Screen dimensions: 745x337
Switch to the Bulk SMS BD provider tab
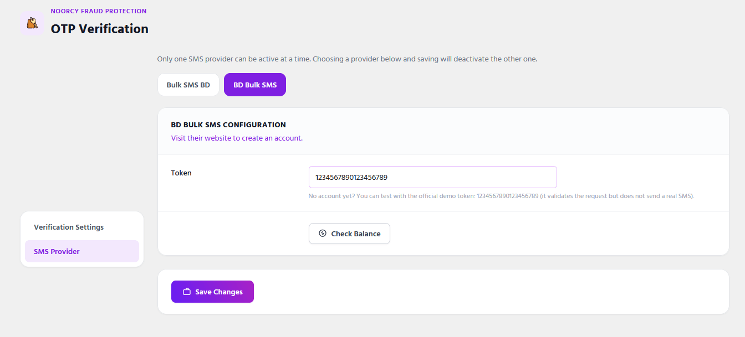coord(188,85)
